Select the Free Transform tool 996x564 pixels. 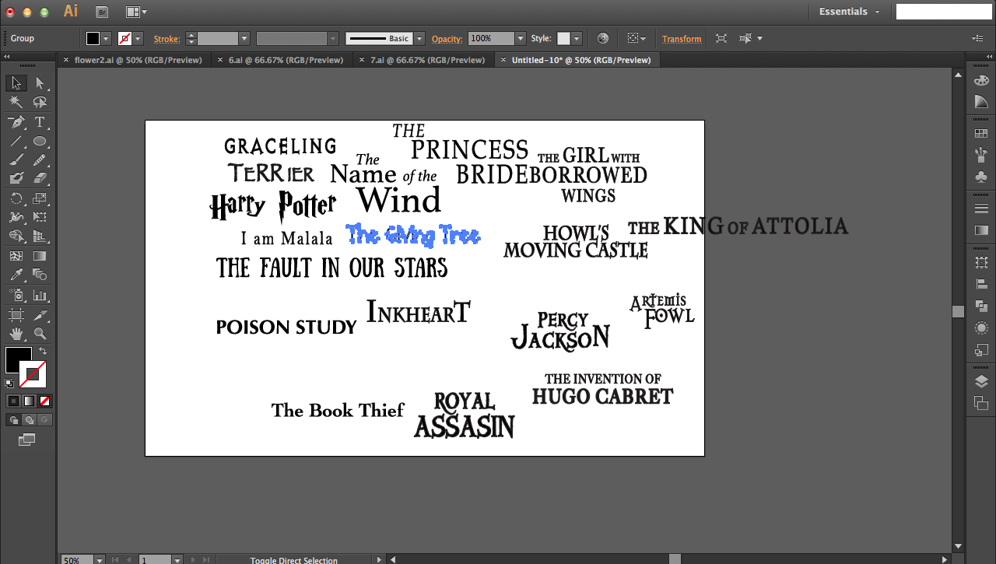(40, 217)
